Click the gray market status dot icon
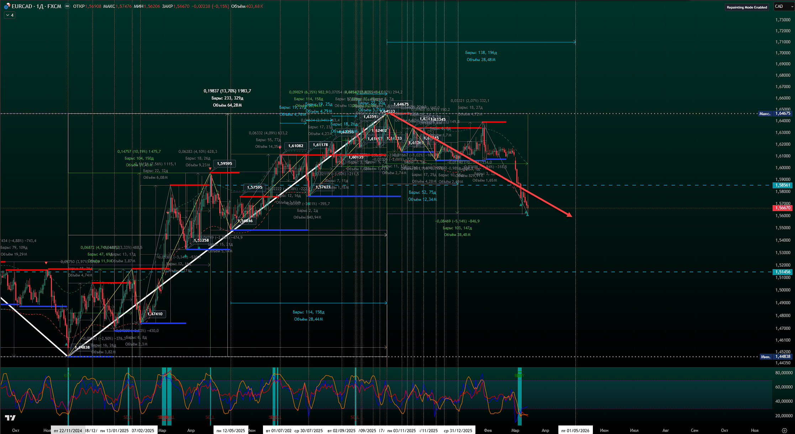 point(67,6)
